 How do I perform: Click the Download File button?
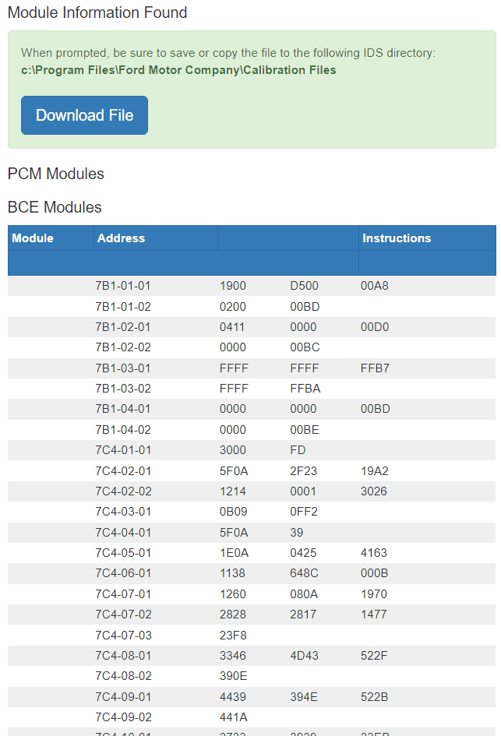pyautogui.click(x=84, y=115)
